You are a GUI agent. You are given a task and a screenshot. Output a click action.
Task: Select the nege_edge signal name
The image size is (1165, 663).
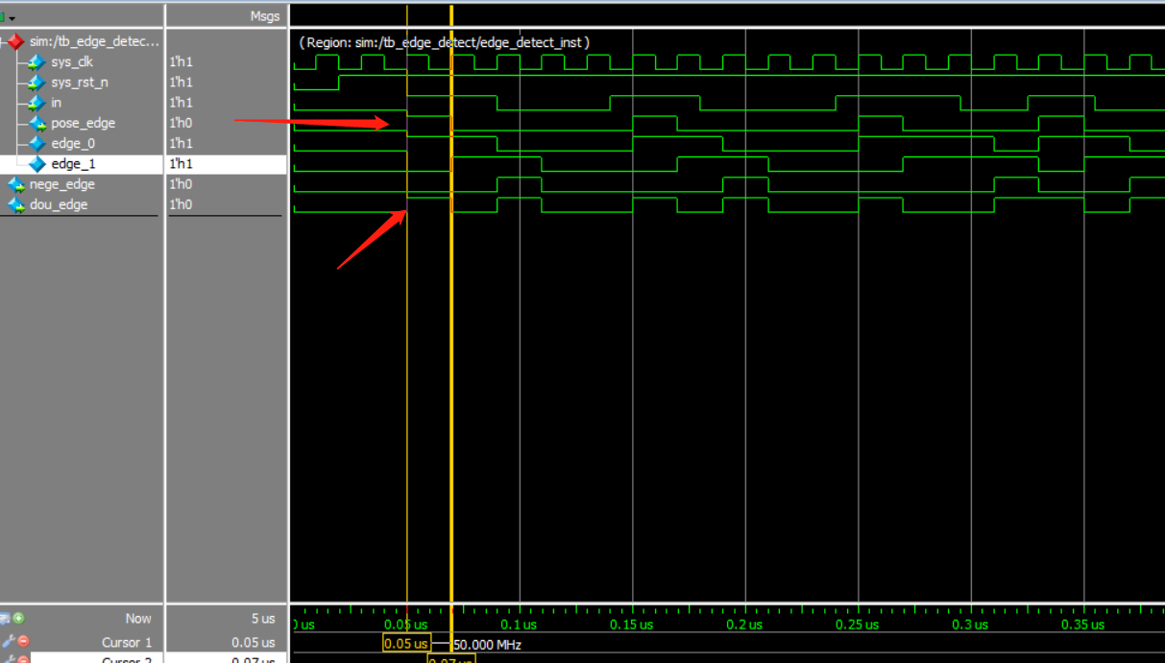[62, 184]
